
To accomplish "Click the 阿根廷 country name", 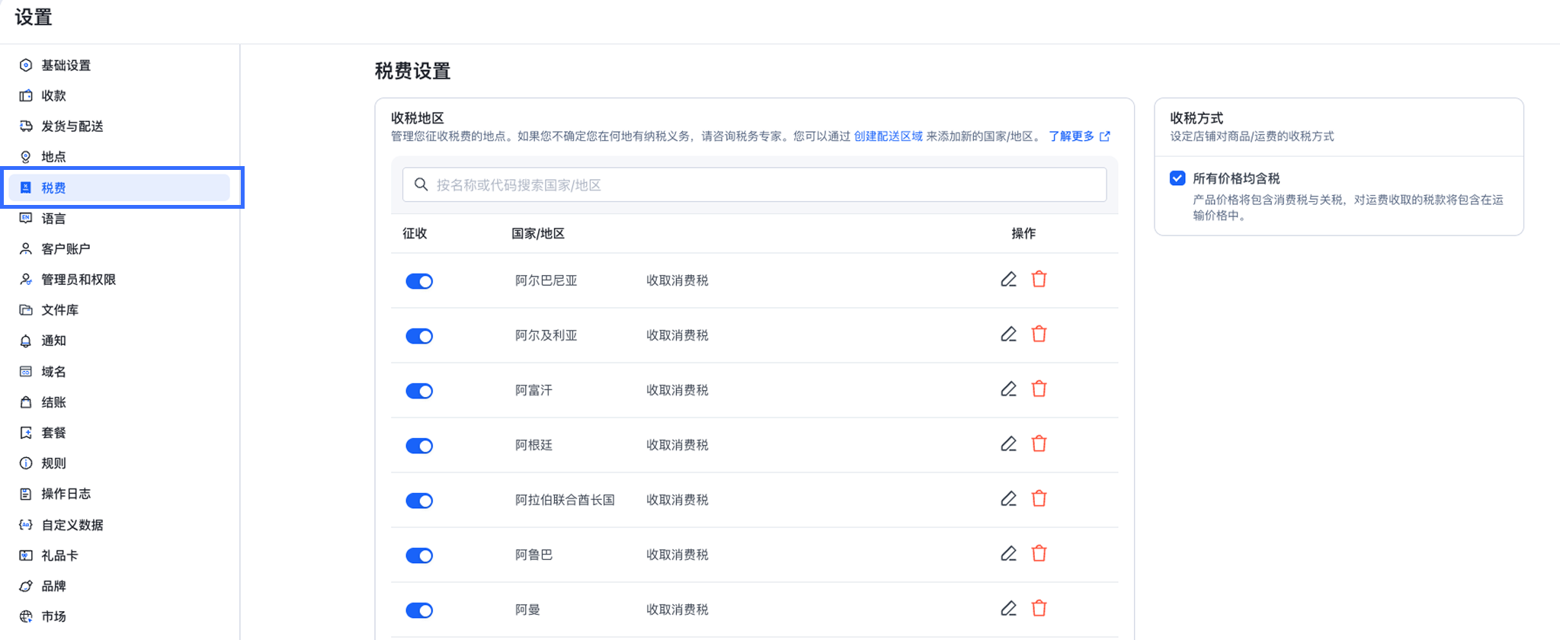I will [533, 445].
